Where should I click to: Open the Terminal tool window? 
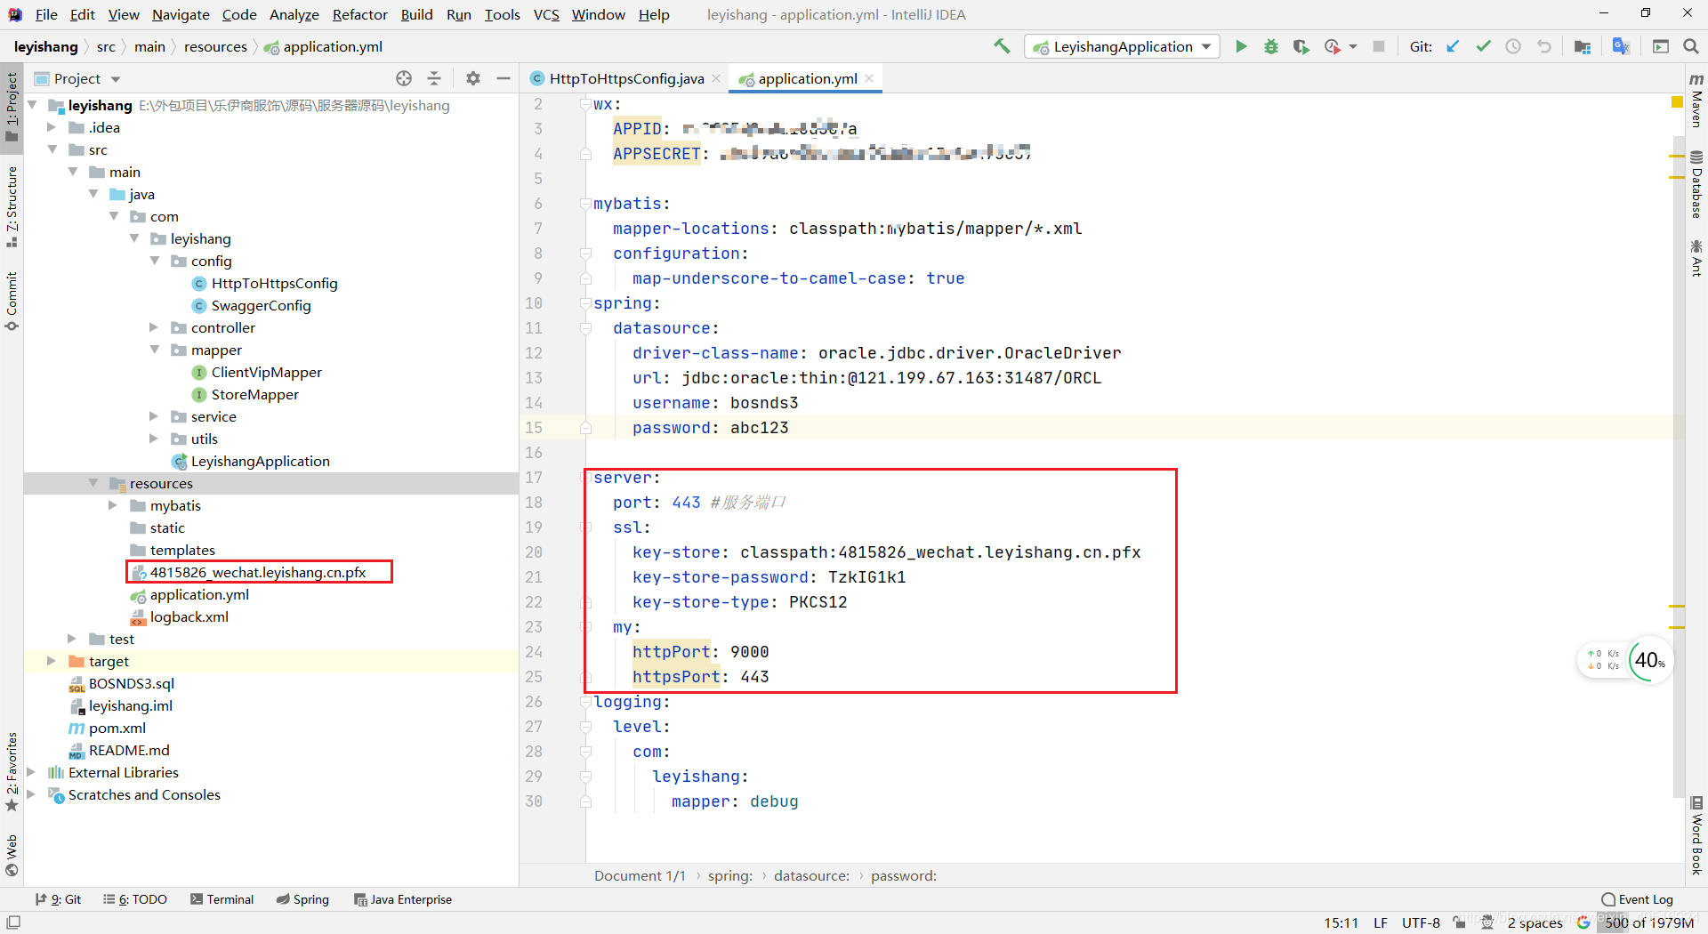pos(222,899)
